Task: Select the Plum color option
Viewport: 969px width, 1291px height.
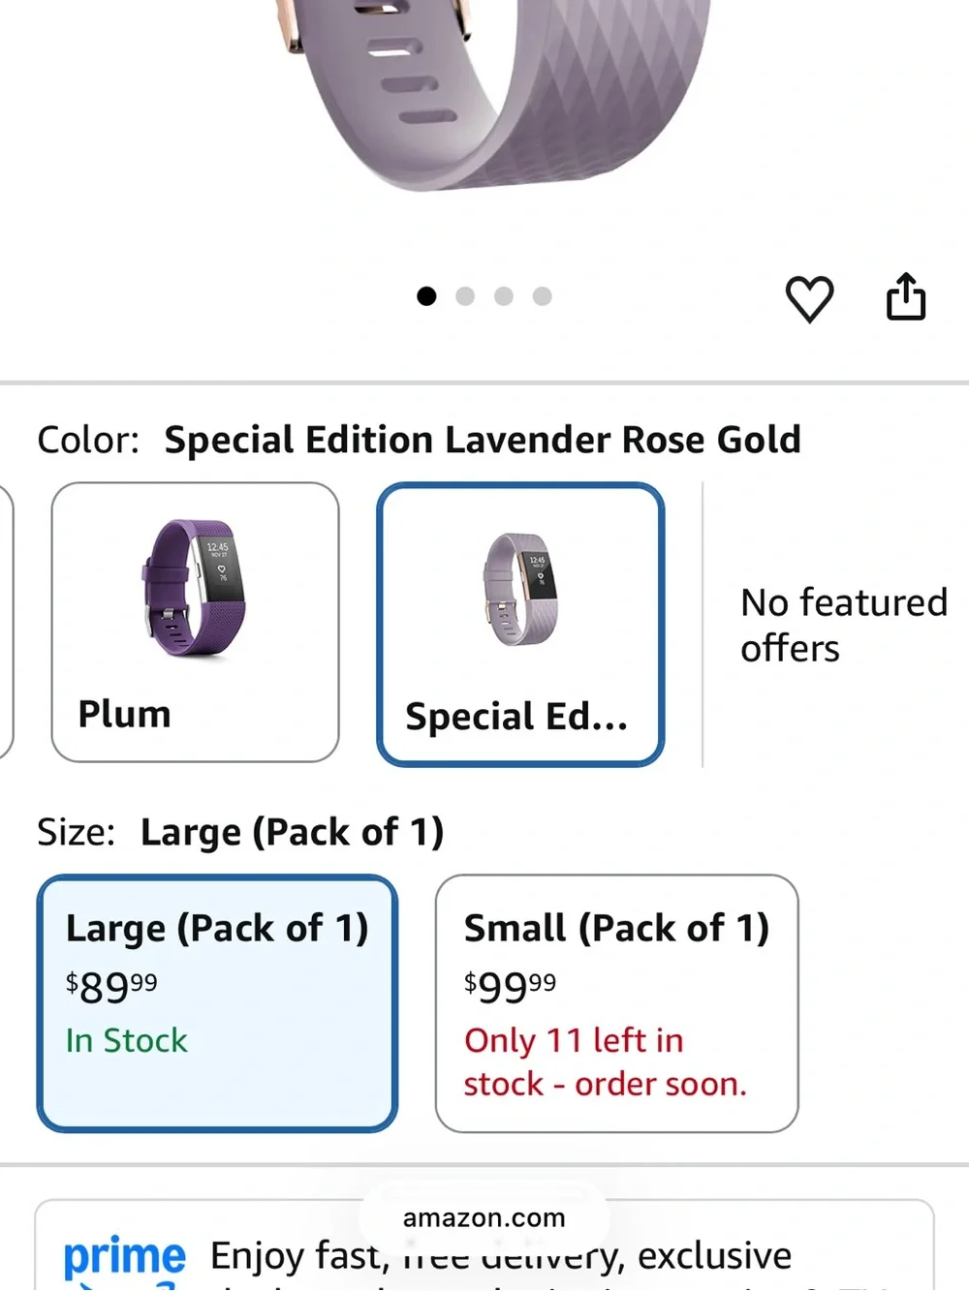Action: [x=195, y=622]
